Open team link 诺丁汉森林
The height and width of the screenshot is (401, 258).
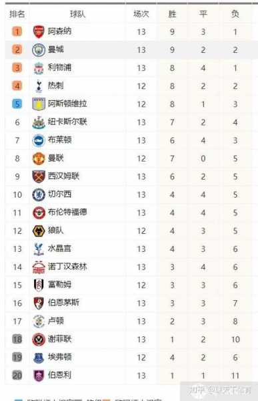coord(67,267)
